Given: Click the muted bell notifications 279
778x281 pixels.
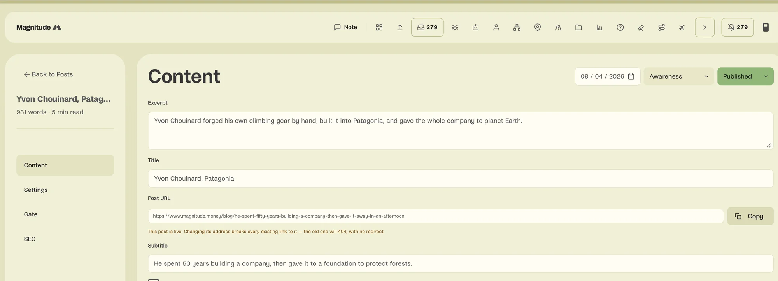Looking at the screenshot, I should point(738,27).
